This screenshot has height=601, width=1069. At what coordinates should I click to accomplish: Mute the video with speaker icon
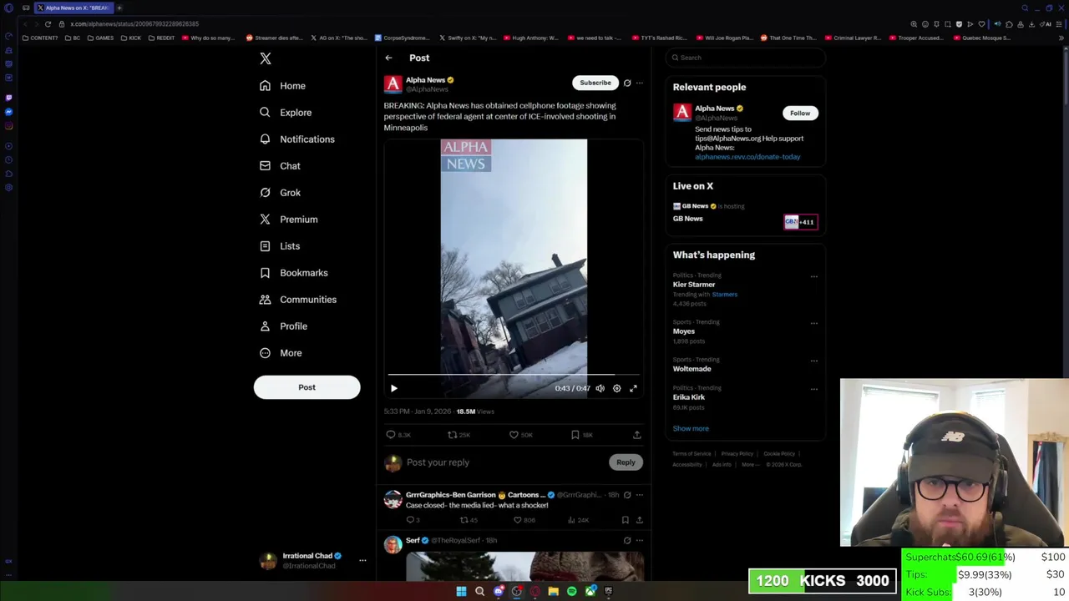tap(600, 388)
